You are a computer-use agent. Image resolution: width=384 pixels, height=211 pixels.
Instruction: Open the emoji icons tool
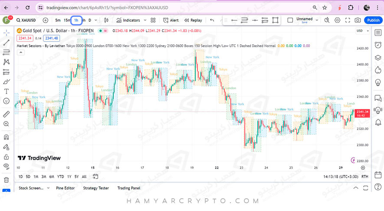point(7,101)
